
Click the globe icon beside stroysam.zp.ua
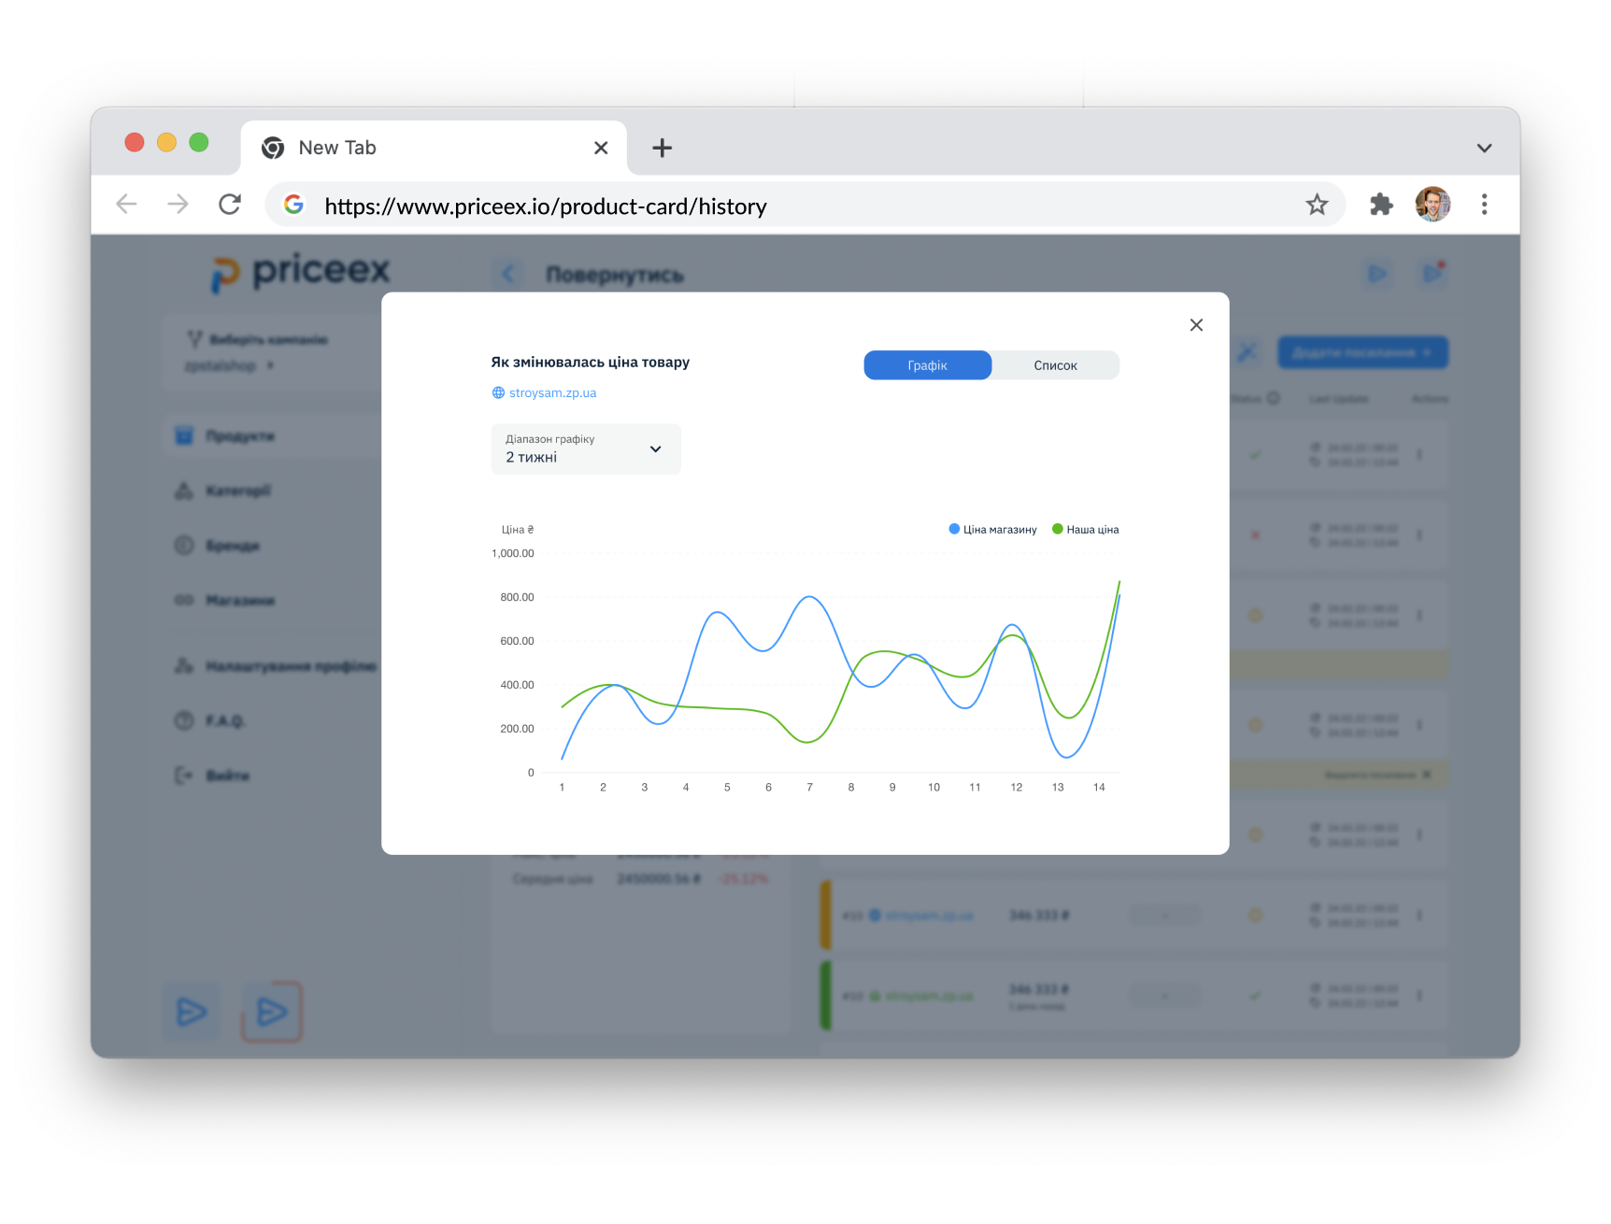[x=498, y=393]
